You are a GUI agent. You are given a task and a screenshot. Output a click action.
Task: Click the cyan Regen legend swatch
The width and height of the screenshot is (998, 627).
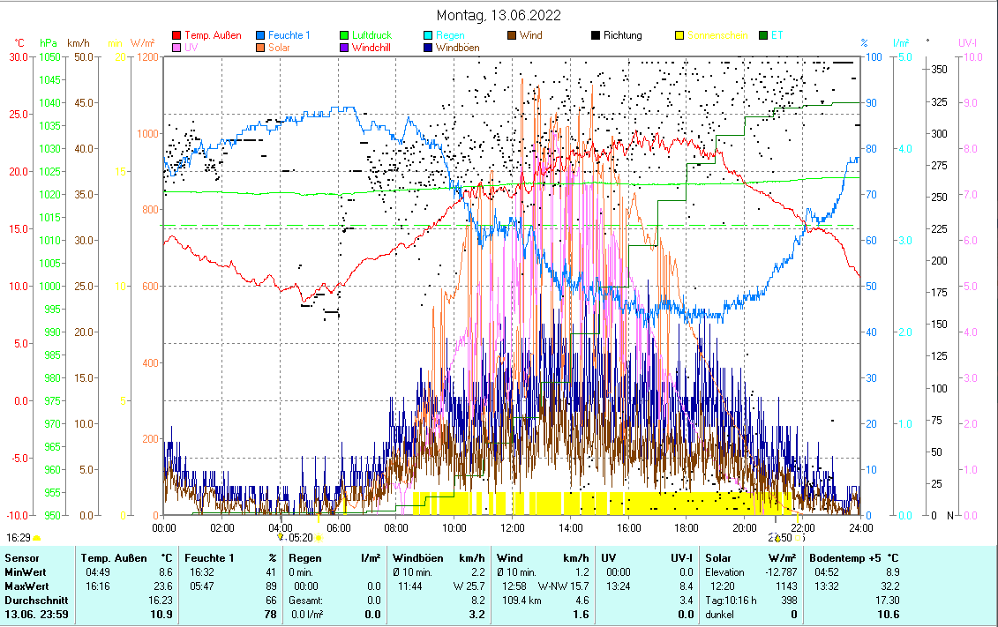coord(428,35)
